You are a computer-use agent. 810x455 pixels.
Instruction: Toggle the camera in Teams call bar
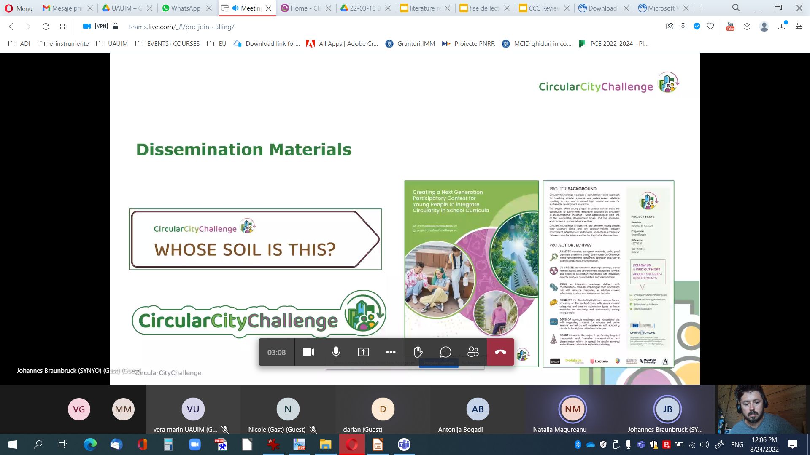click(x=309, y=352)
